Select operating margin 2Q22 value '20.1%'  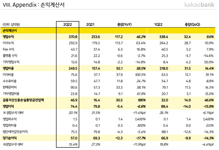[73, 113]
